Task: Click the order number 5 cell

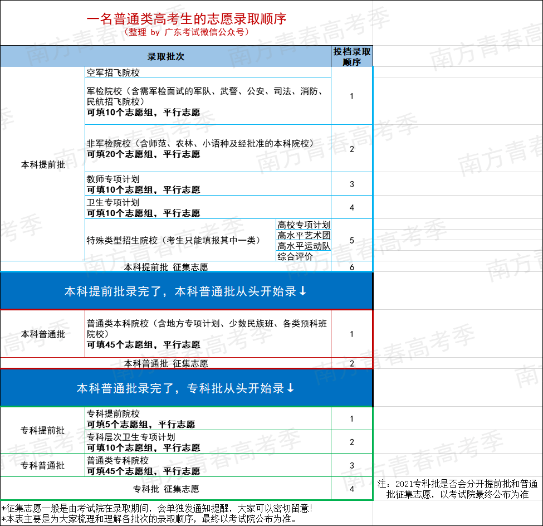Action: pyautogui.click(x=352, y=240)
